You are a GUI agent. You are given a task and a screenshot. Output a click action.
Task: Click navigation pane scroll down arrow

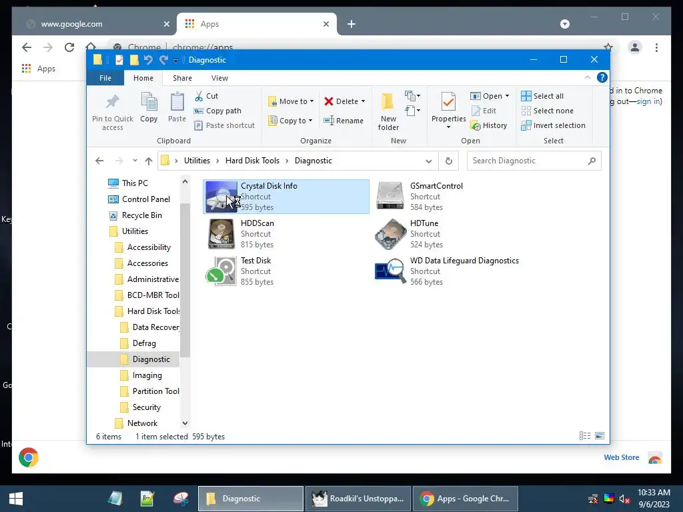click(185, 423)
